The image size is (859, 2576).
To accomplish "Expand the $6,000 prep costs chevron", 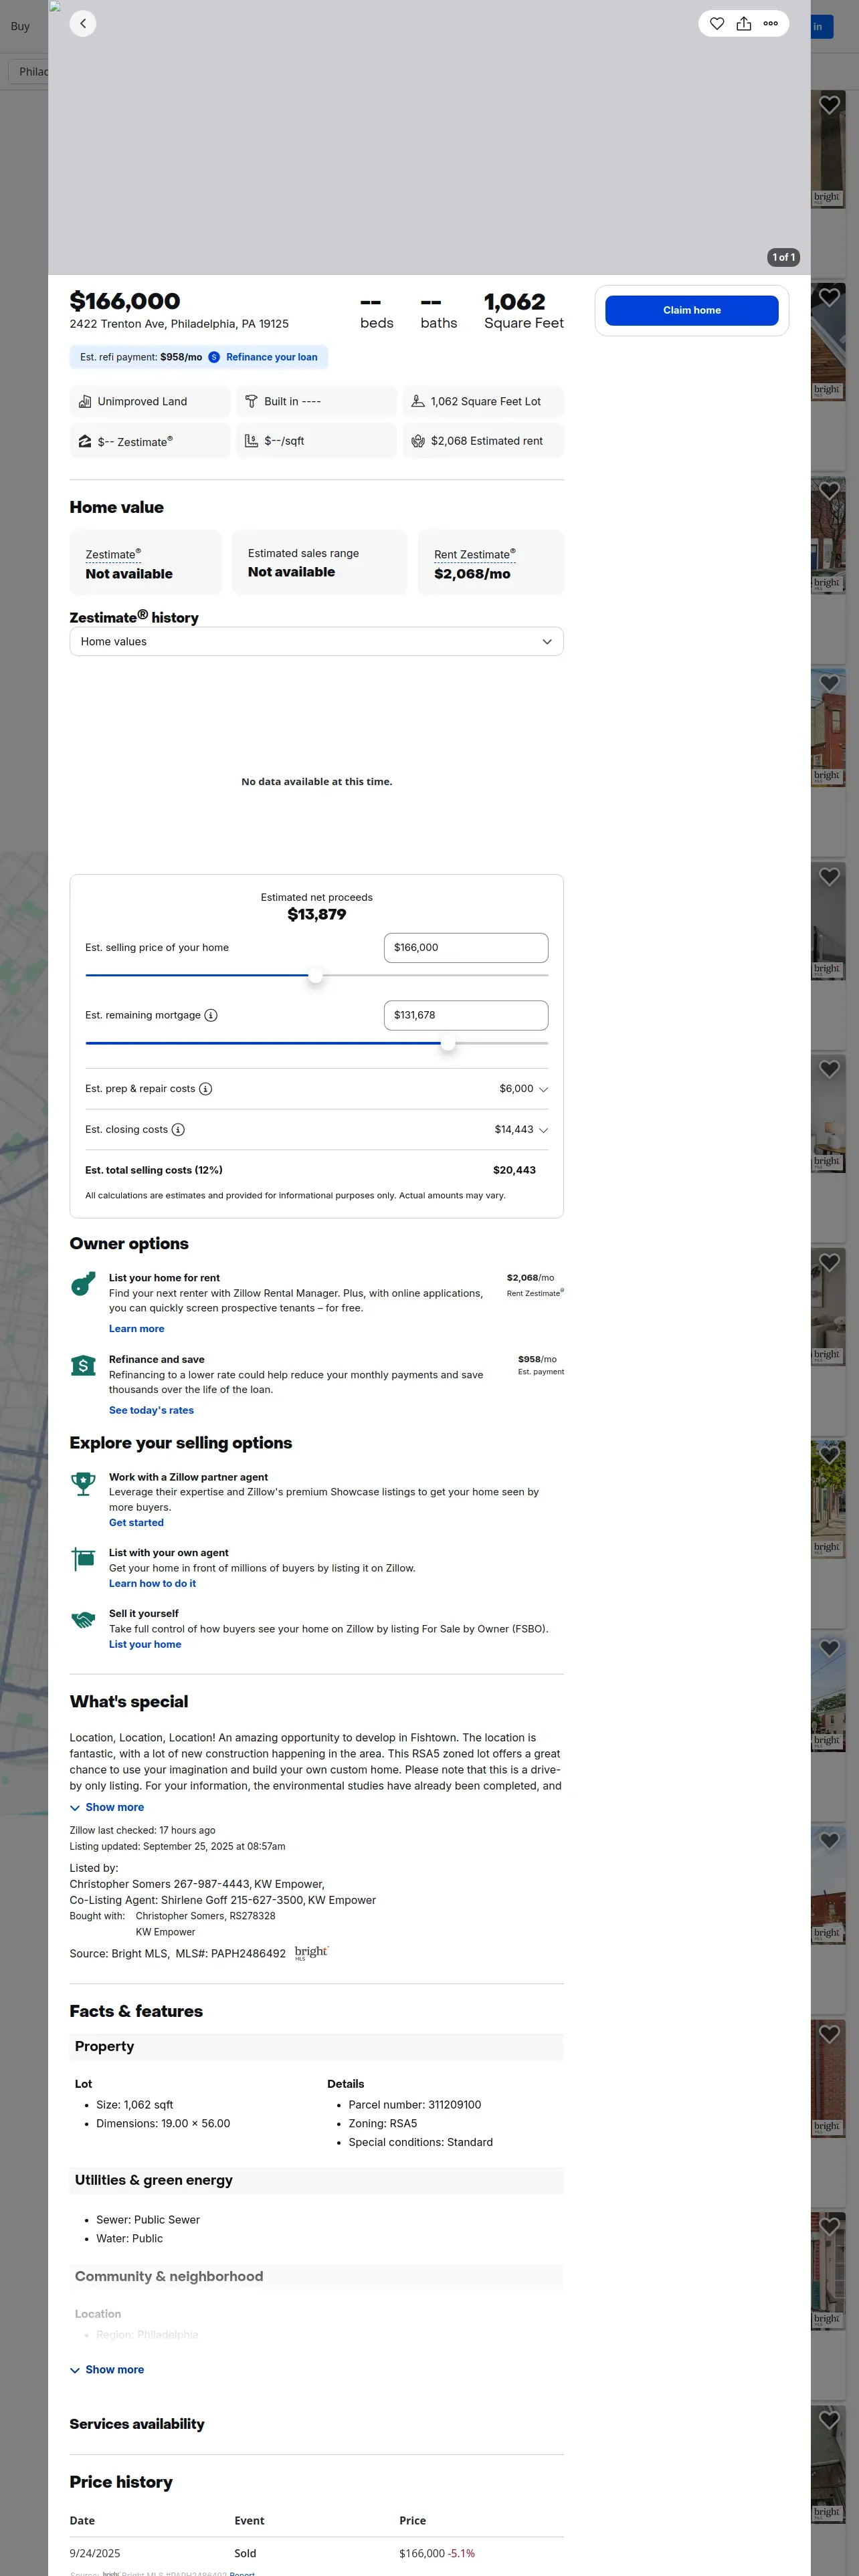I will pyautogui.click(x=543, y=1089).
